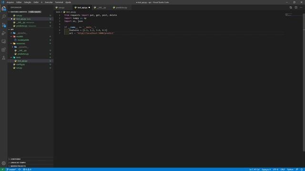Open the Editar menu
305x171 pixels.
point(19,2)
